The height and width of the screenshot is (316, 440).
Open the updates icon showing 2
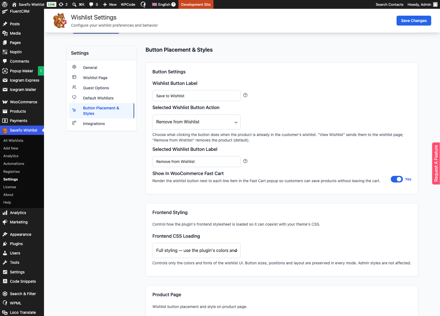tap(61, 4)
